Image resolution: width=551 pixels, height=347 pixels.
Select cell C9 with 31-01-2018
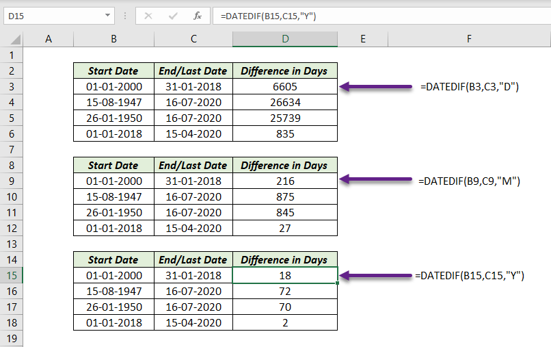193,181
